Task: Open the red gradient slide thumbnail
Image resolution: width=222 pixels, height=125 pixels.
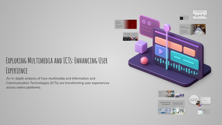Action: [x=126, y=24]
